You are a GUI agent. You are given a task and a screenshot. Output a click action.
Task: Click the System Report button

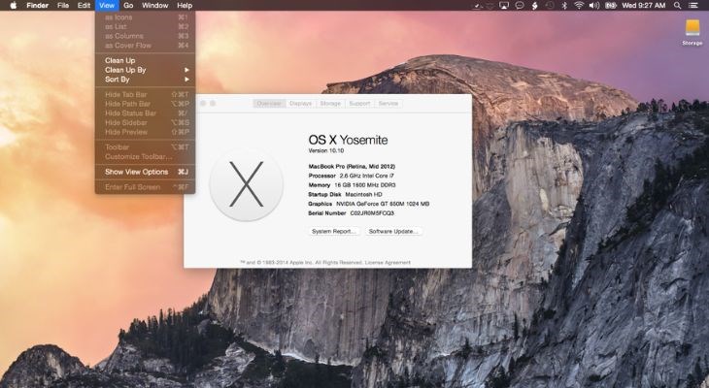pyautogui.click(x=334, y=231)
